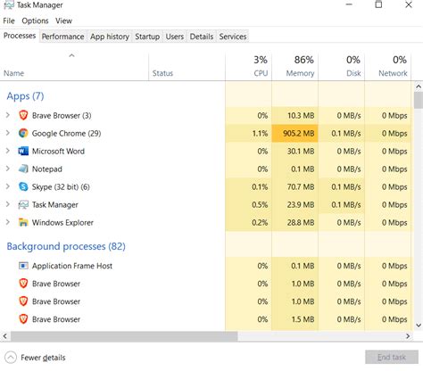Viewport: 423px width, 371px height.
Task: Switch to the Performance tab
Action: coord(62,37)
